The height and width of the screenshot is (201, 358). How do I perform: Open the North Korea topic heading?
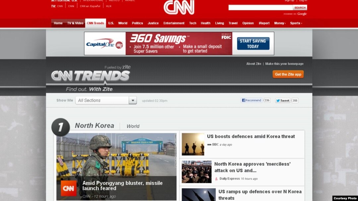click(x=94, y=126)
